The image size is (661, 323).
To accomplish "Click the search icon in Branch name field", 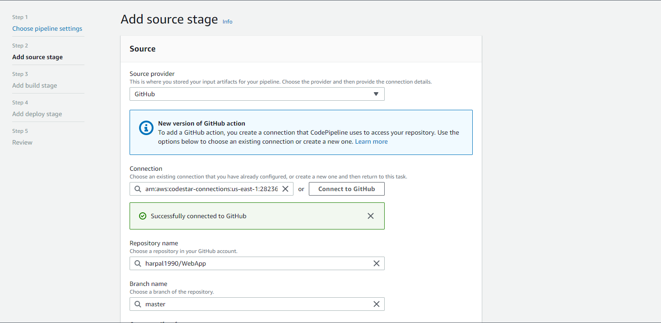I will [x=138, y=304].
